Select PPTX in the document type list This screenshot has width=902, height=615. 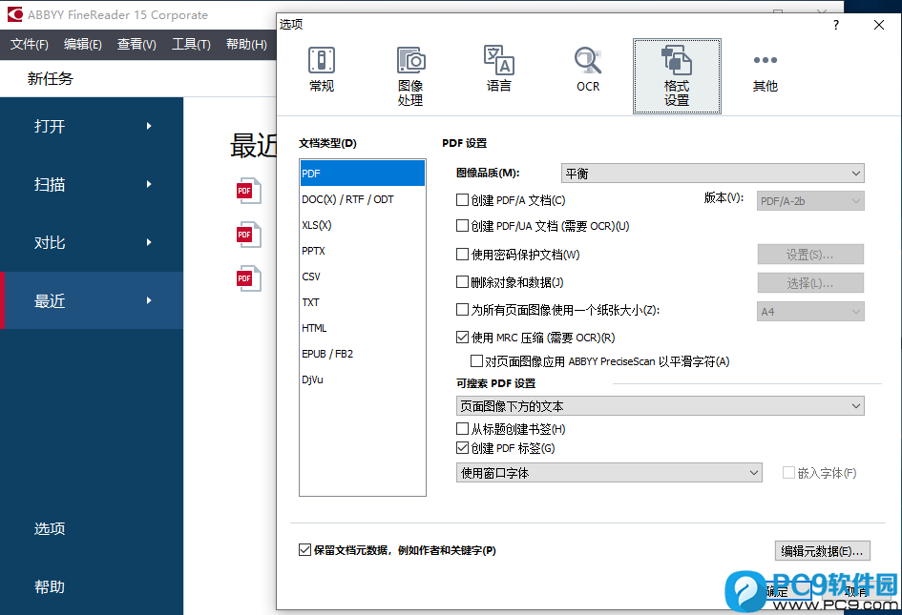[363, 251]
